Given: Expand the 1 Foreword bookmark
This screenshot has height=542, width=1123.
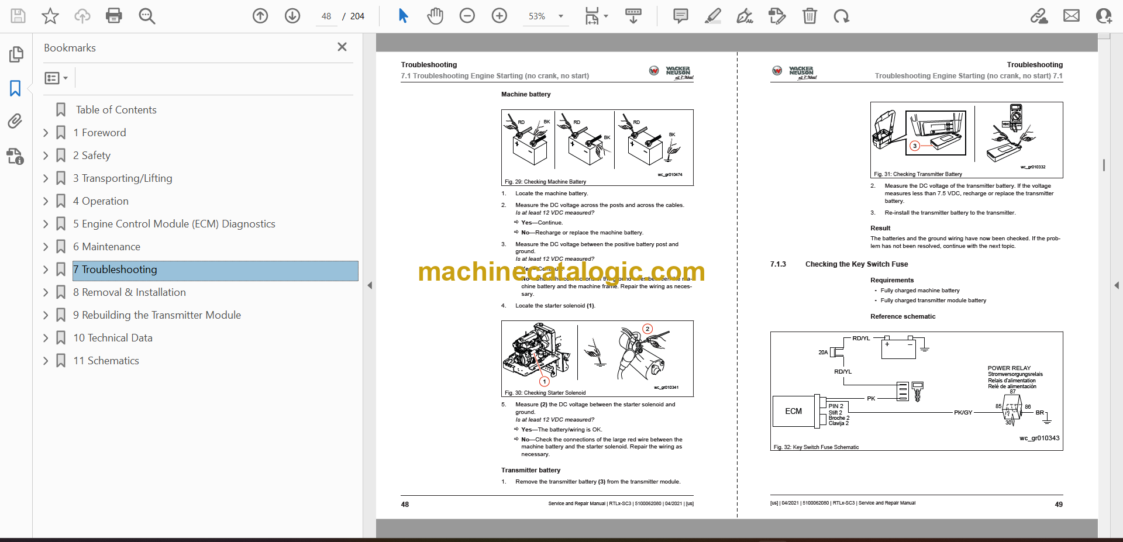Looking at the screenshot, I should [x=46, y=133].
